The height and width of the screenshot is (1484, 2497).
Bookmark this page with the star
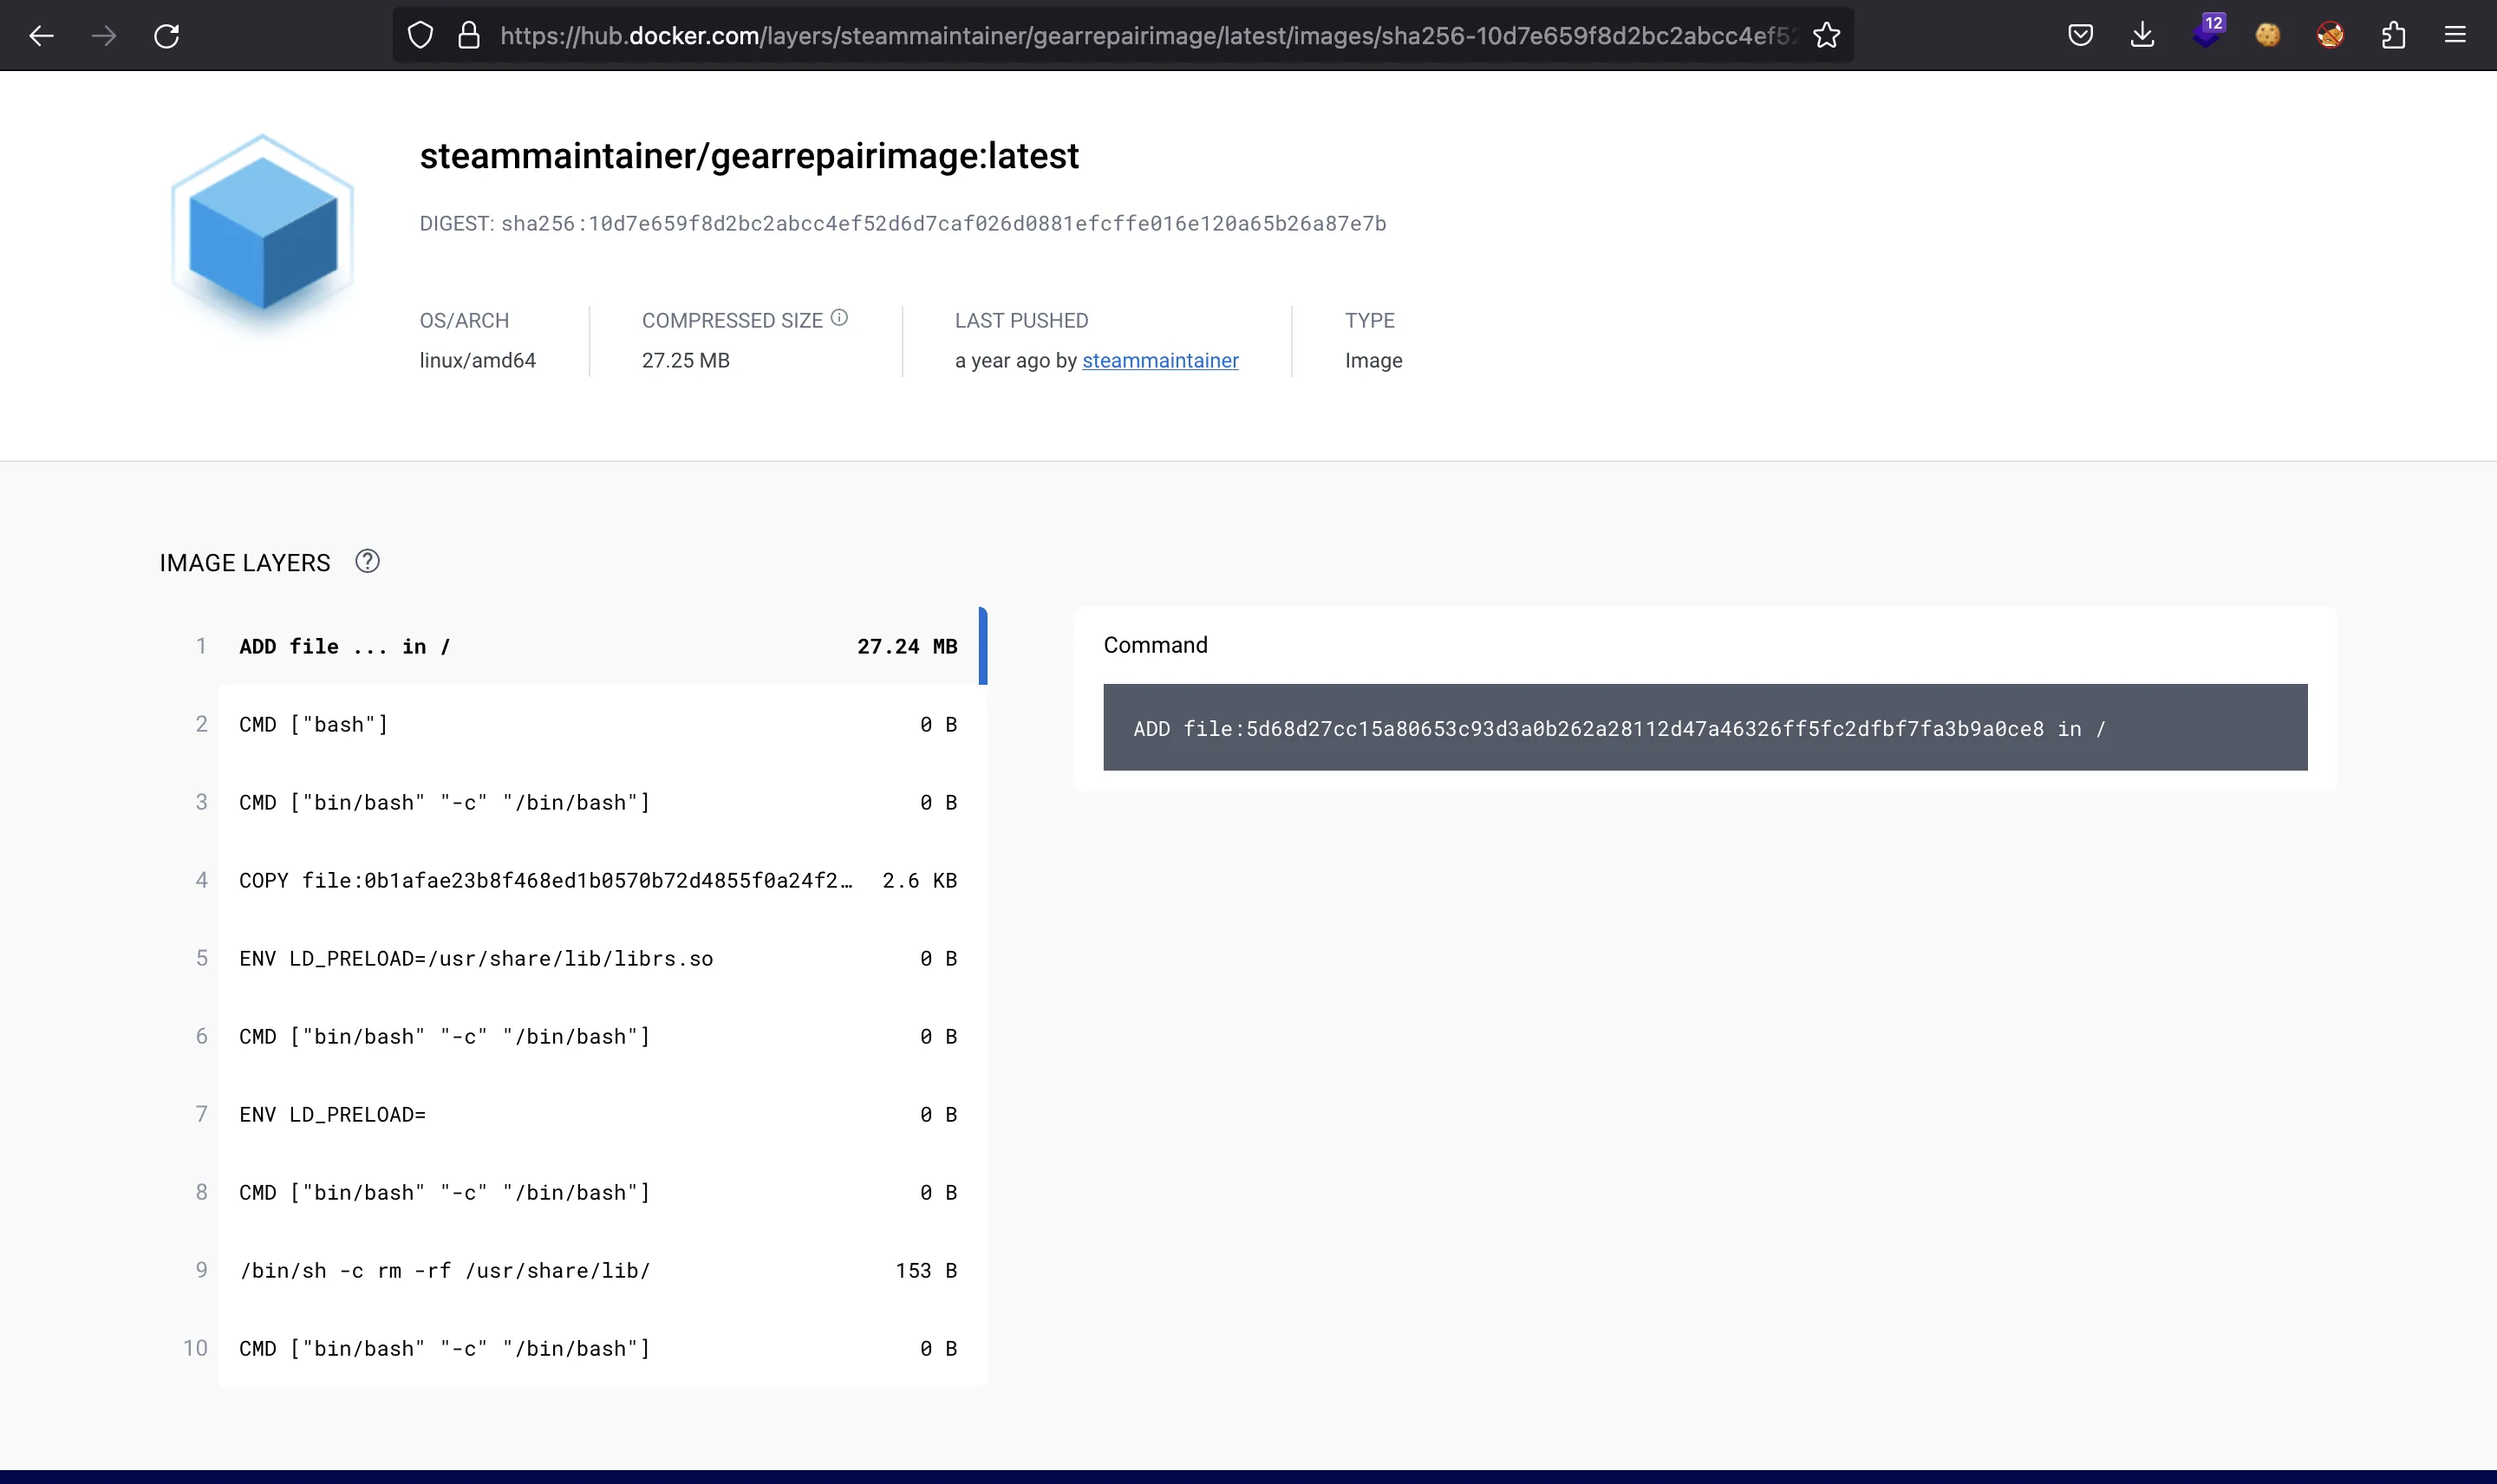pos(1827,36)
